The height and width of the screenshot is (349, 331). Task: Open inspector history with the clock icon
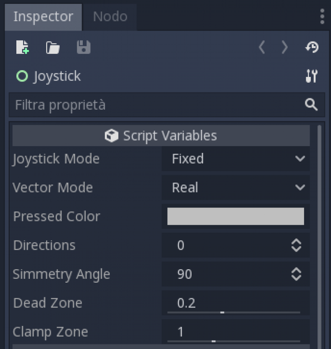(312, 47)
